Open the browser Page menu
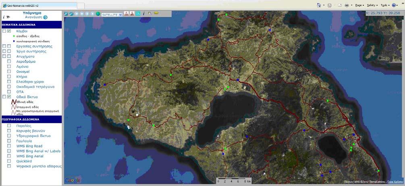Viewport: 405px width, 186px height. pos(359,5)
